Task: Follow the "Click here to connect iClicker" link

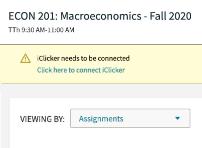Action: (x=81, y=70)
